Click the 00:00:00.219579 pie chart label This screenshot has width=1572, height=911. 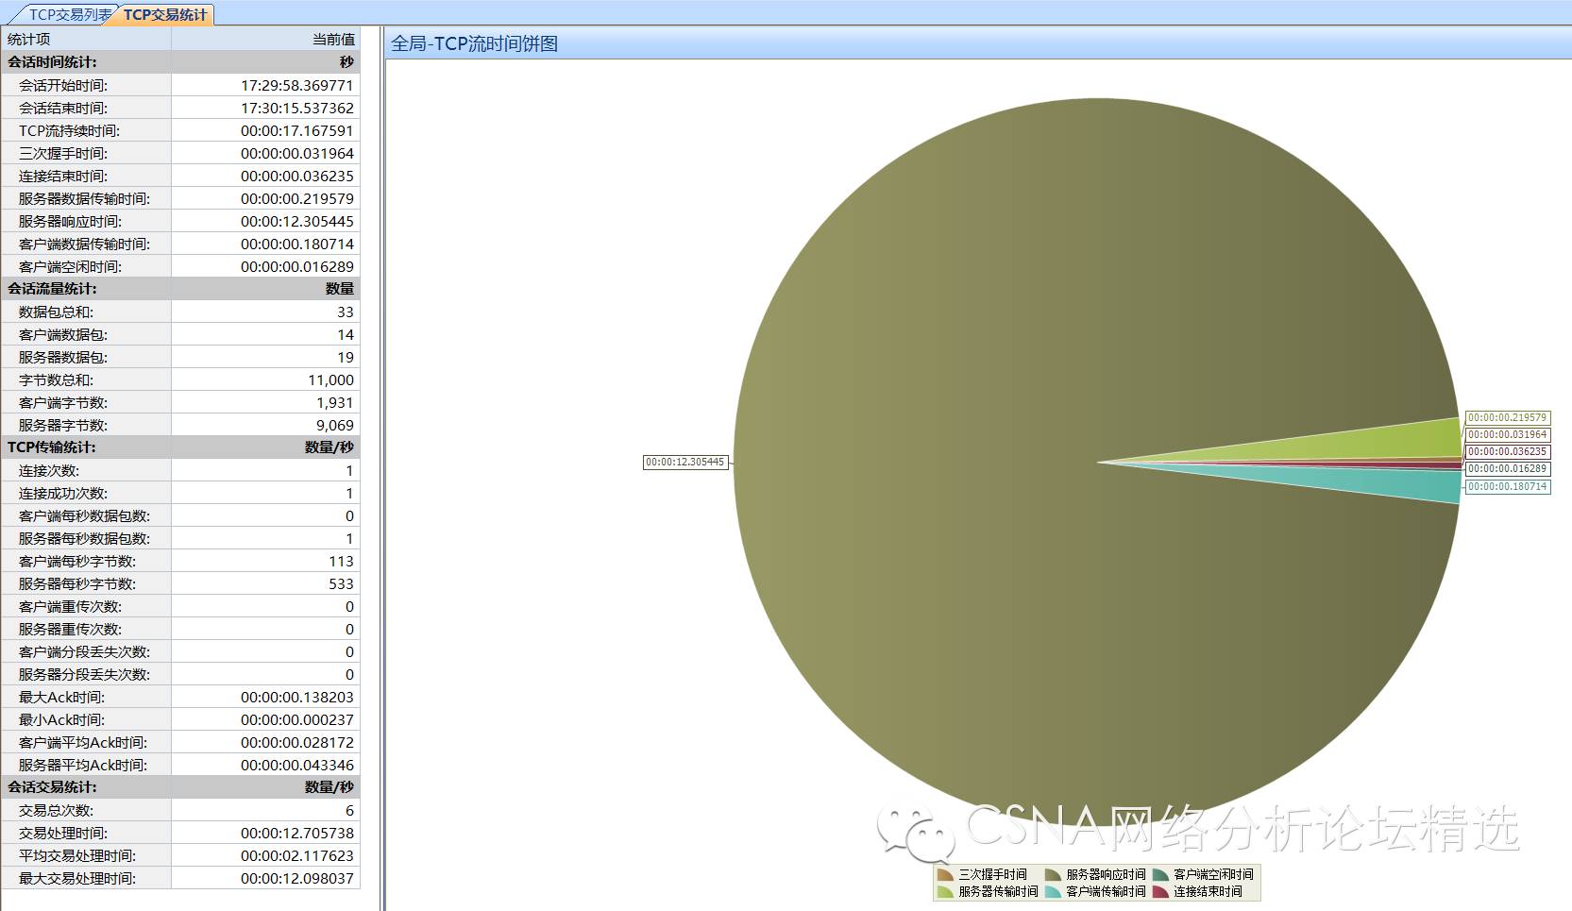click(1507, 417)
